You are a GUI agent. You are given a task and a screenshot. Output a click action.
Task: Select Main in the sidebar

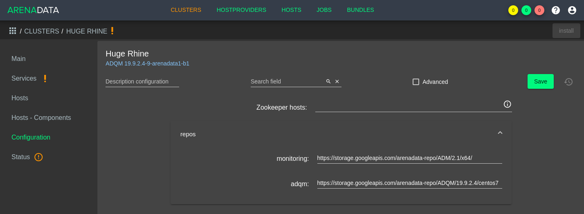pos(18,59)
